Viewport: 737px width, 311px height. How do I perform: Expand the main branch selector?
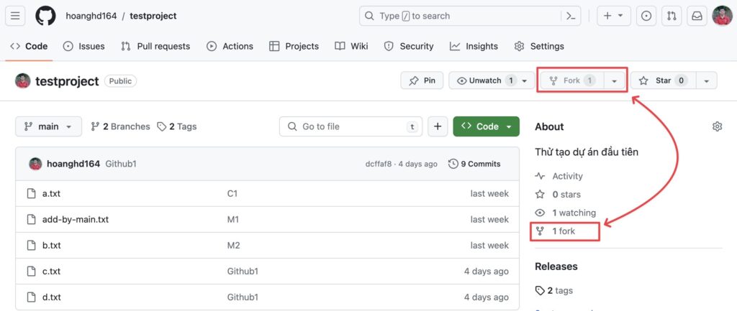pyautogui.click(x=48, y=126)
